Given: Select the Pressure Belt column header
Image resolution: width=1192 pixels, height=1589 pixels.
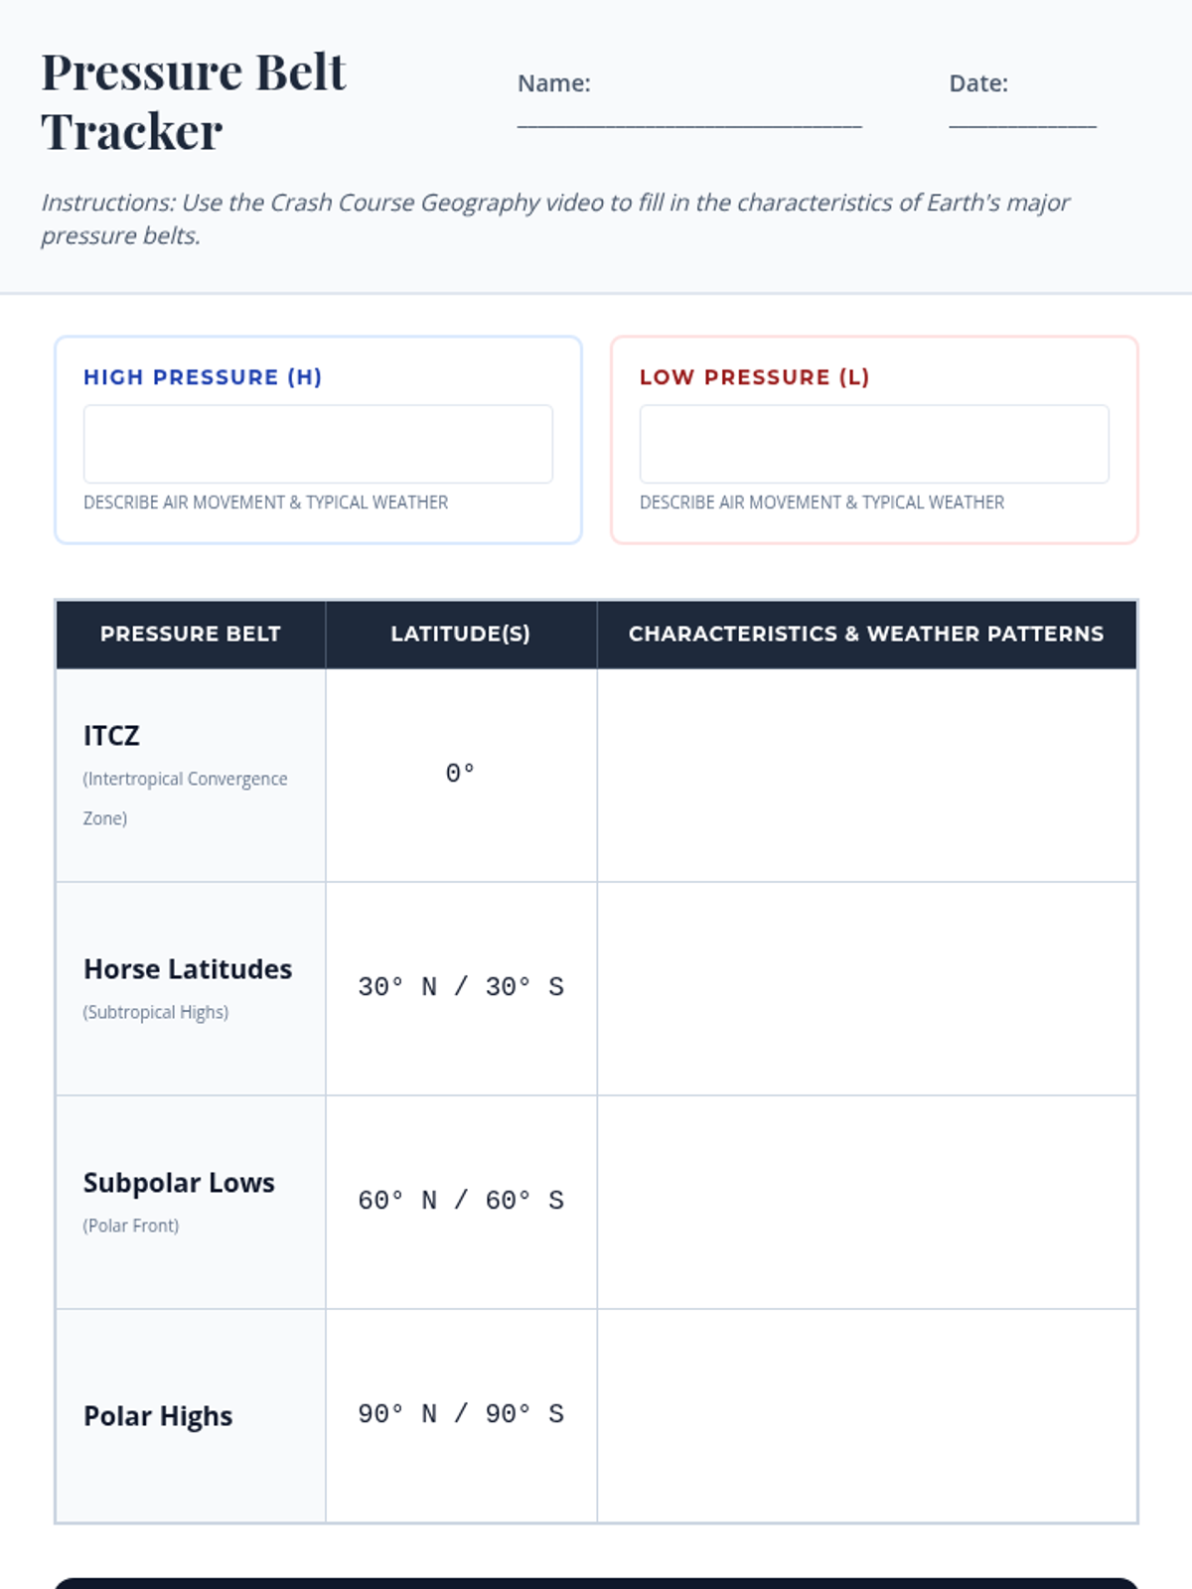Looking at the screenshot, I should pos(191,634).
